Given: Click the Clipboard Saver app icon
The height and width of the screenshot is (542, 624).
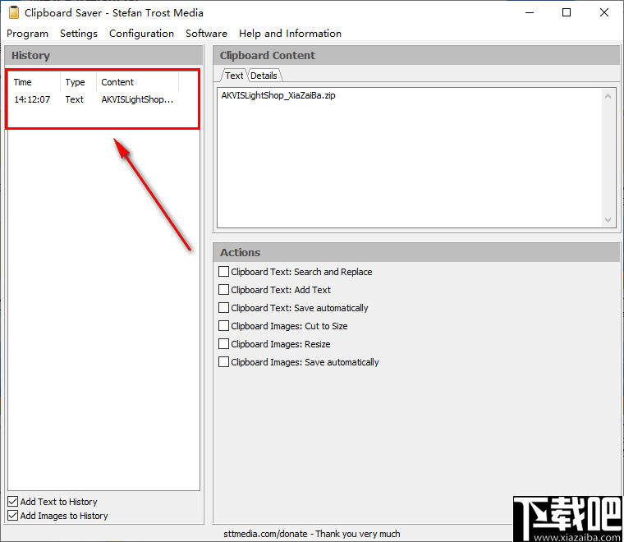Looking at the screenshot, I should tap(14, 13).
